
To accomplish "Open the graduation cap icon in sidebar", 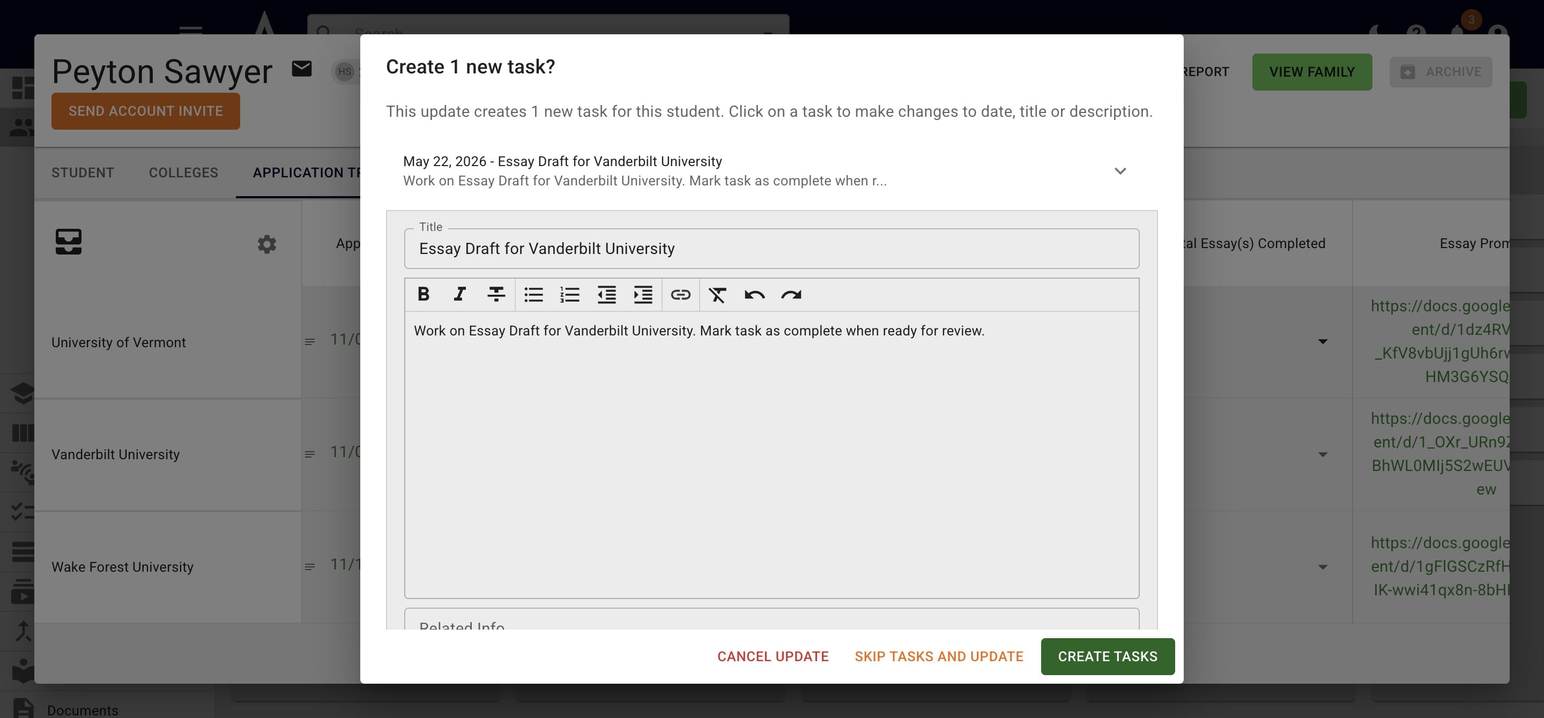I will [x=23, y=393].
